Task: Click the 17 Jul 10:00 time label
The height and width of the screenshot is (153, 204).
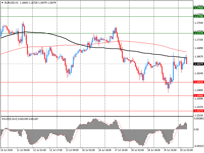Action: (121, 150)
